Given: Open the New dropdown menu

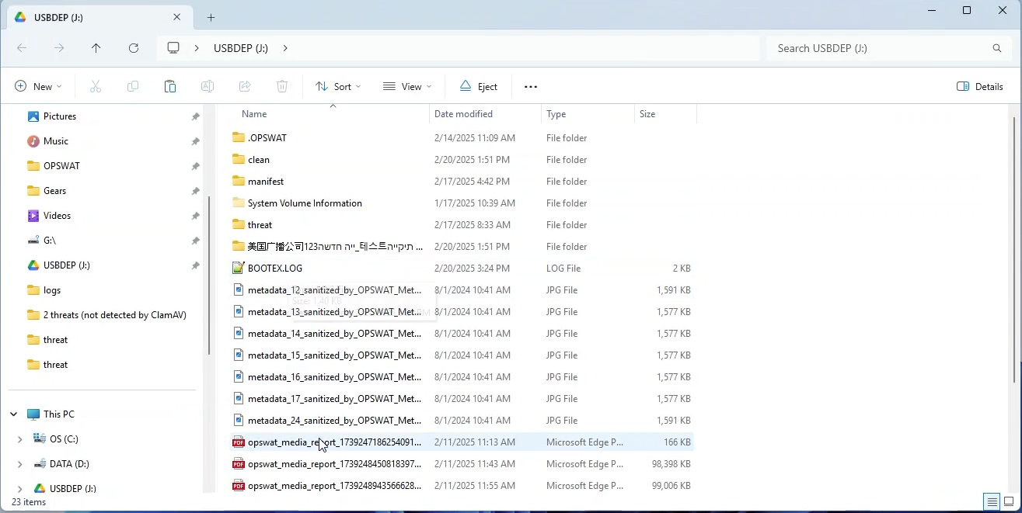Looking at the screenshot, I should pos(38,86).
